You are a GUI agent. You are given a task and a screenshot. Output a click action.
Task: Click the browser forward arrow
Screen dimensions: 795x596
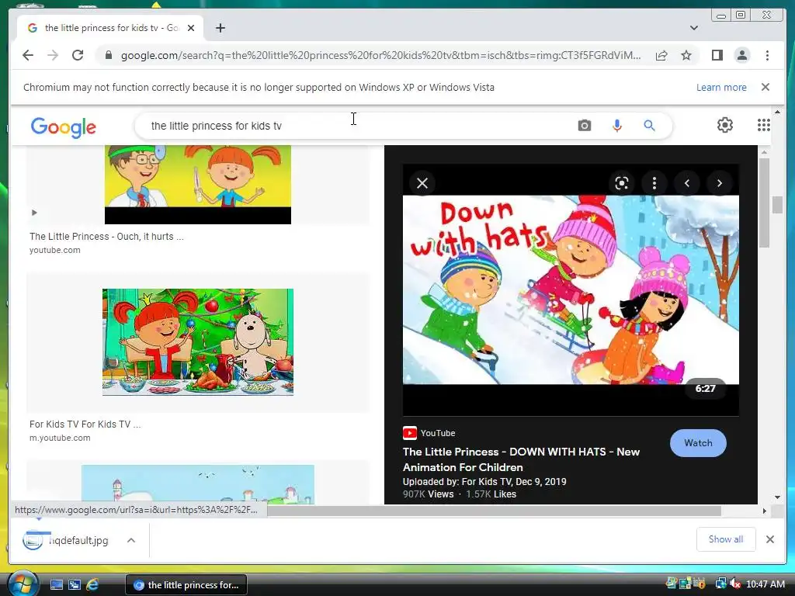(53, 55)
